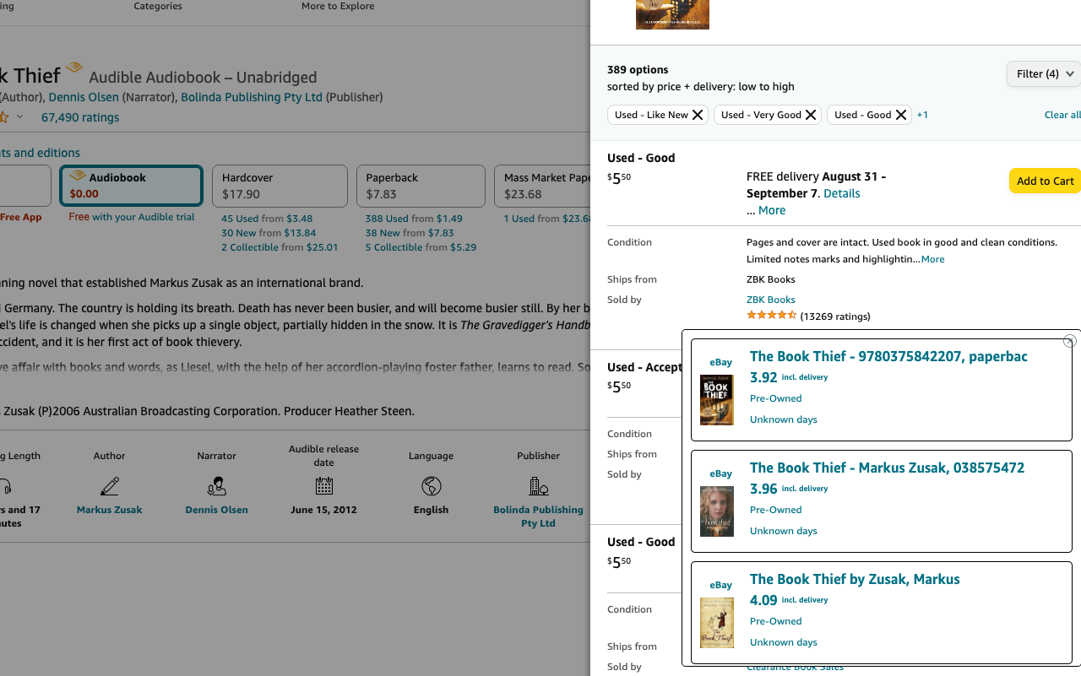1081x676 pixels.
Task: Open 388 Used from $1.49 paperback offers
Action: point(414,219)
